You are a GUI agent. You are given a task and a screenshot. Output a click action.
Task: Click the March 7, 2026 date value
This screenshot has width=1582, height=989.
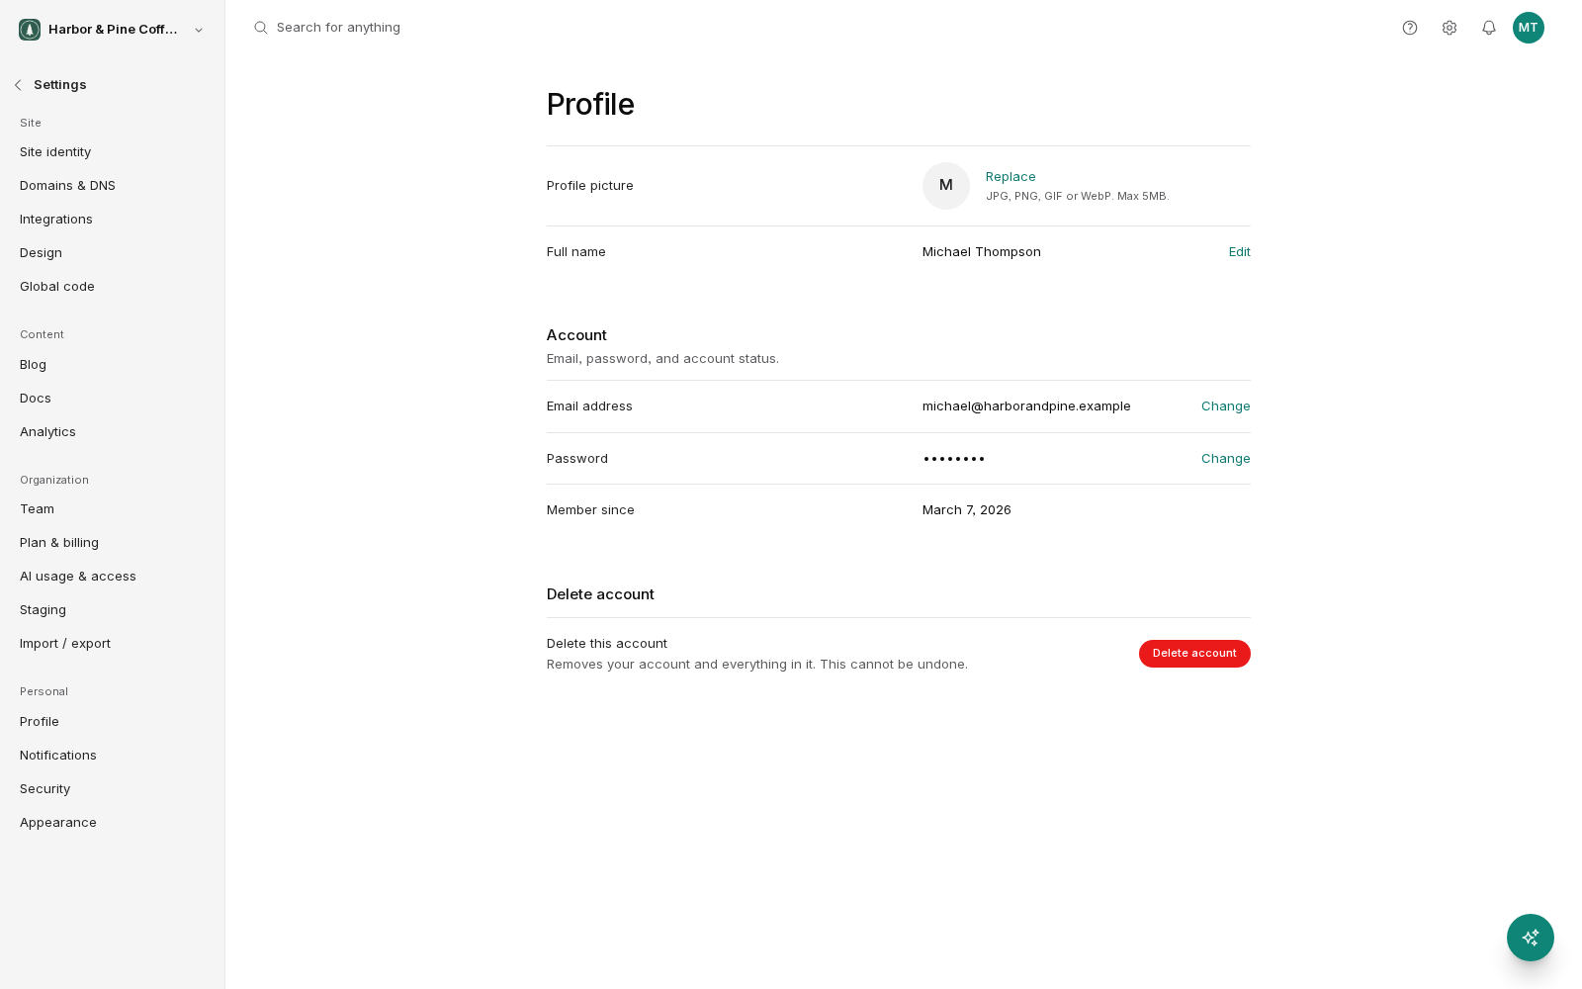[967, 510]
